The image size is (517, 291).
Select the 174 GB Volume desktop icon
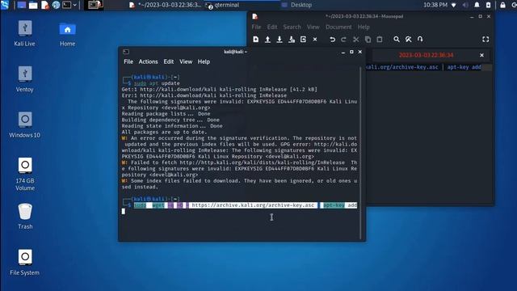point(25,175)
